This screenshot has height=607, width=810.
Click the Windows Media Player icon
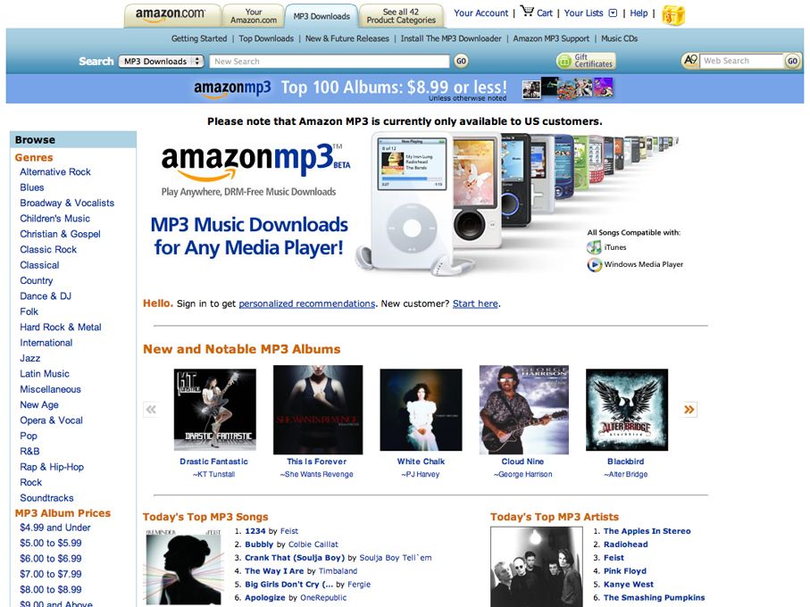coord(595,265)
